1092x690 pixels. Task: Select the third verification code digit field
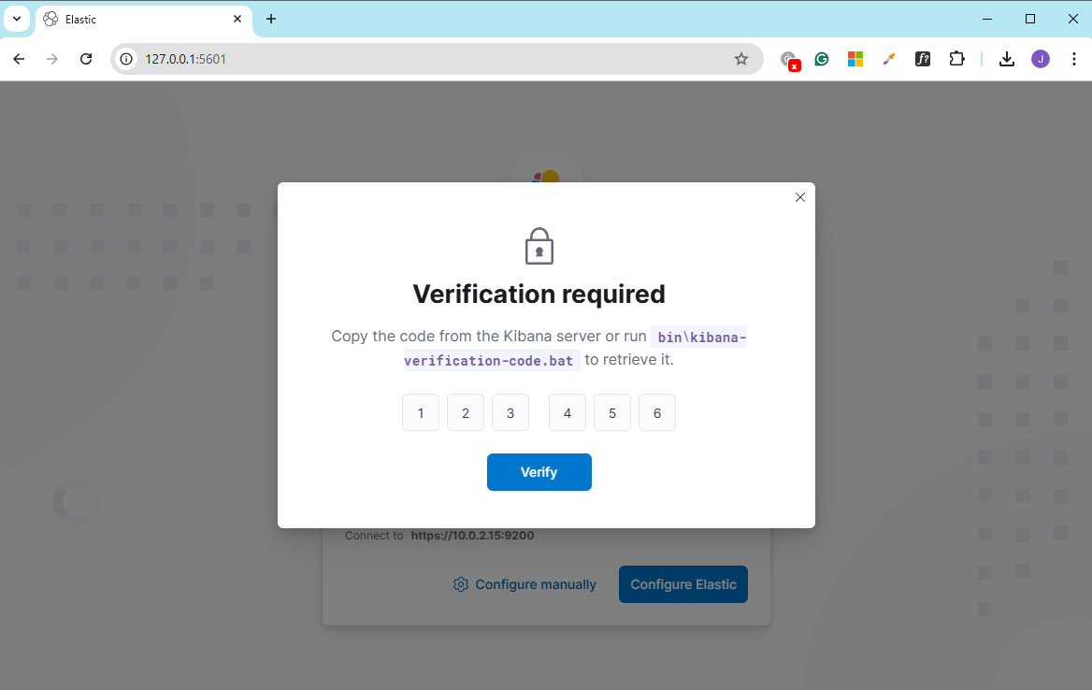[x=510, y=413]
